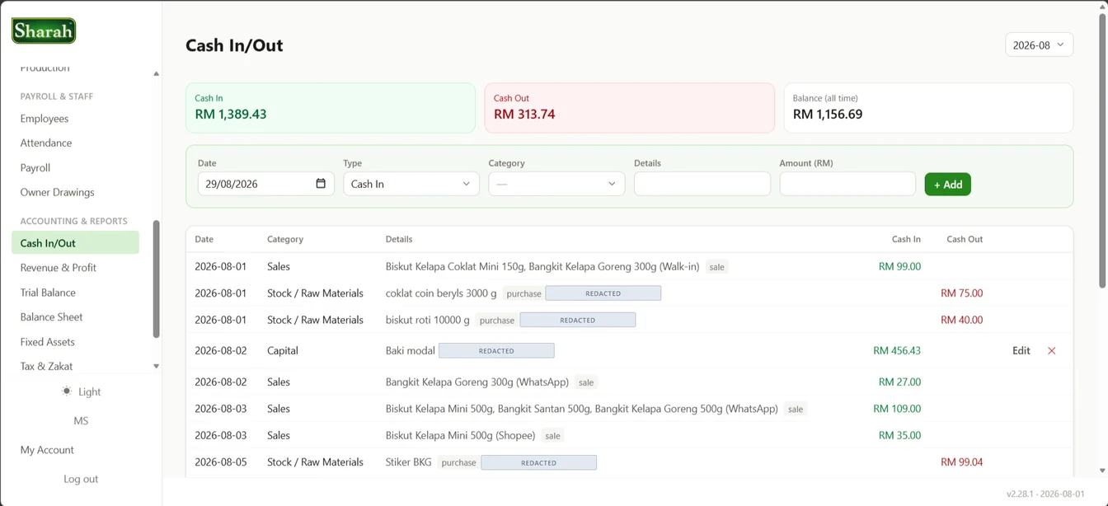Click purchase tag on coklat coin beryls row
Image resolution: width=1108 pixels, height=506 pixels.
(x=523, y=293)
